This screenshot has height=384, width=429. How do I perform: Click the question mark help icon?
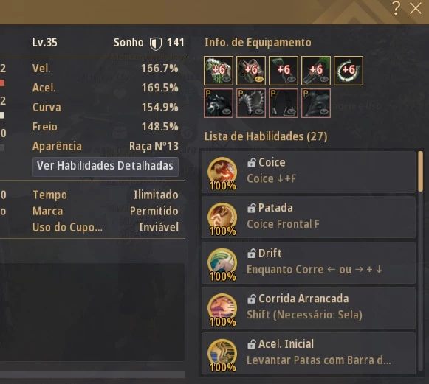pyautogui.click(x=396, y=8)
